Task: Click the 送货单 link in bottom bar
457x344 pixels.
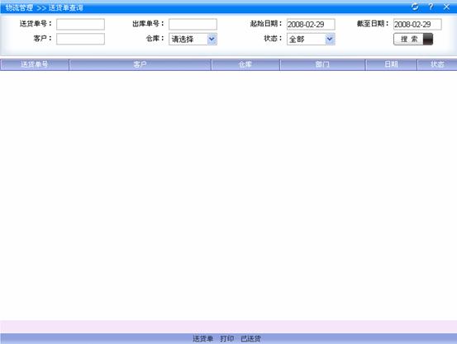Action: point(202,339)
